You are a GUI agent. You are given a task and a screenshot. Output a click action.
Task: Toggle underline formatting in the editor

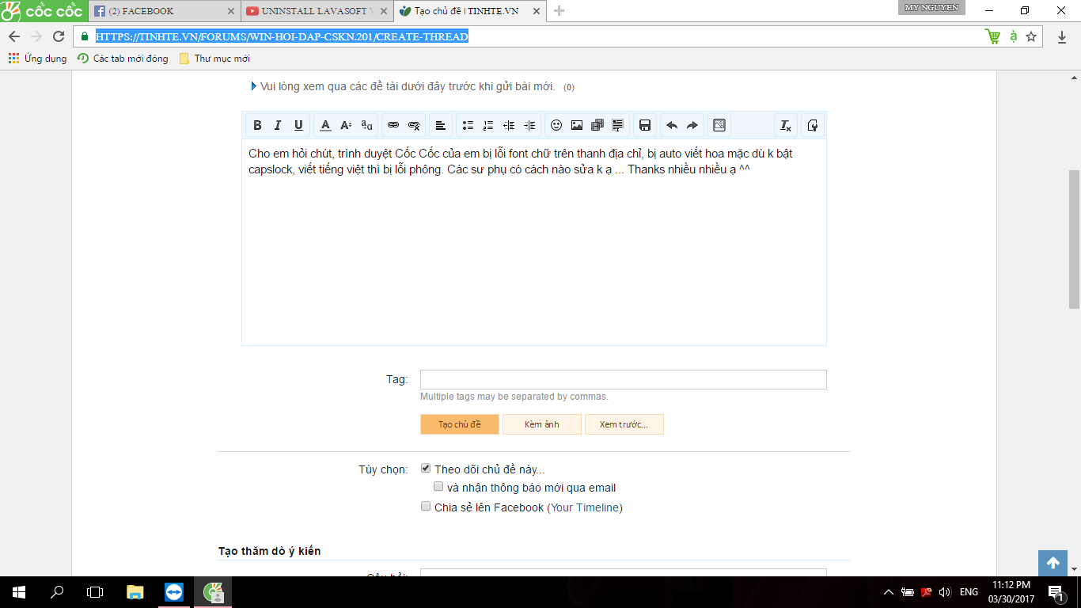pos(298,125)
